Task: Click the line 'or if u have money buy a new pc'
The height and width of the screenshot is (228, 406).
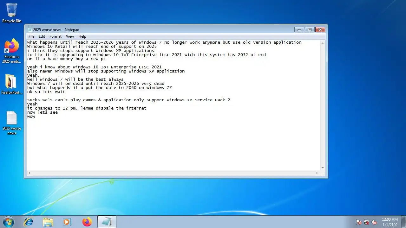Action: [x=67, y=59]
